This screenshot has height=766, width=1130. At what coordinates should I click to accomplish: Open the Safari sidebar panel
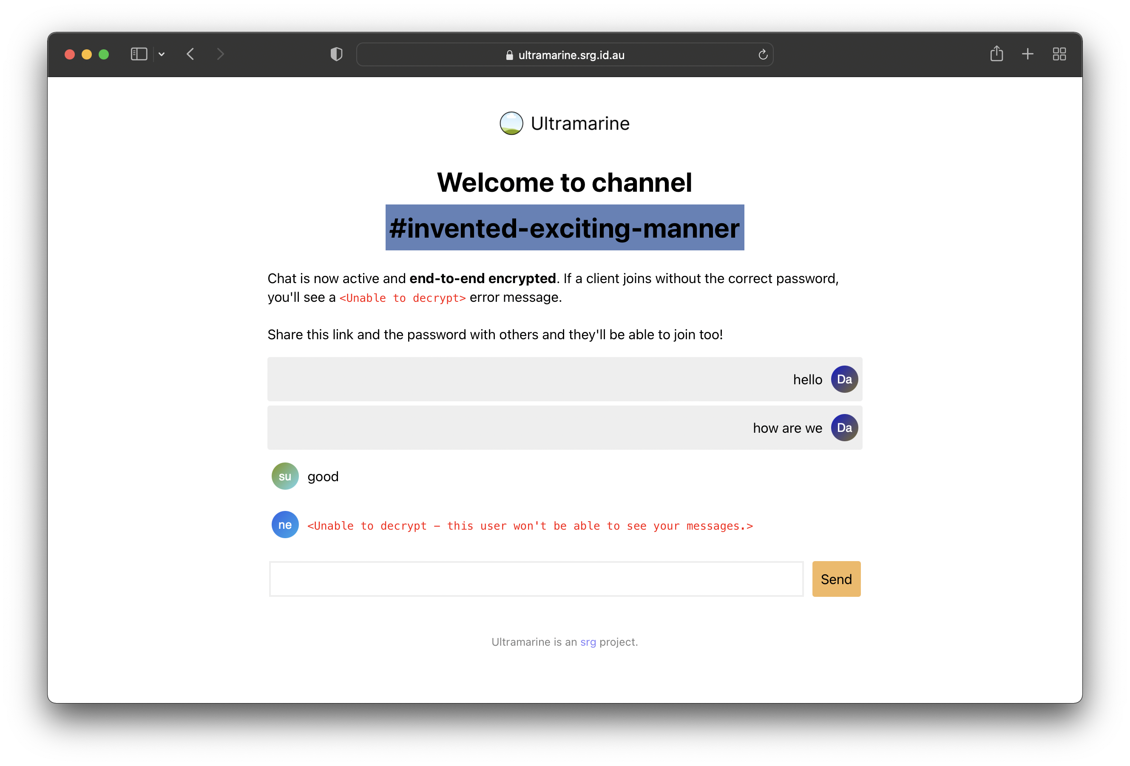click(139, 54)
